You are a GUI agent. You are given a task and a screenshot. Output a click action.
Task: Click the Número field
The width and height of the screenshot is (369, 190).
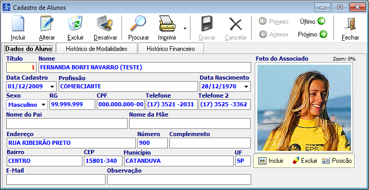click(x=152, y=143)
